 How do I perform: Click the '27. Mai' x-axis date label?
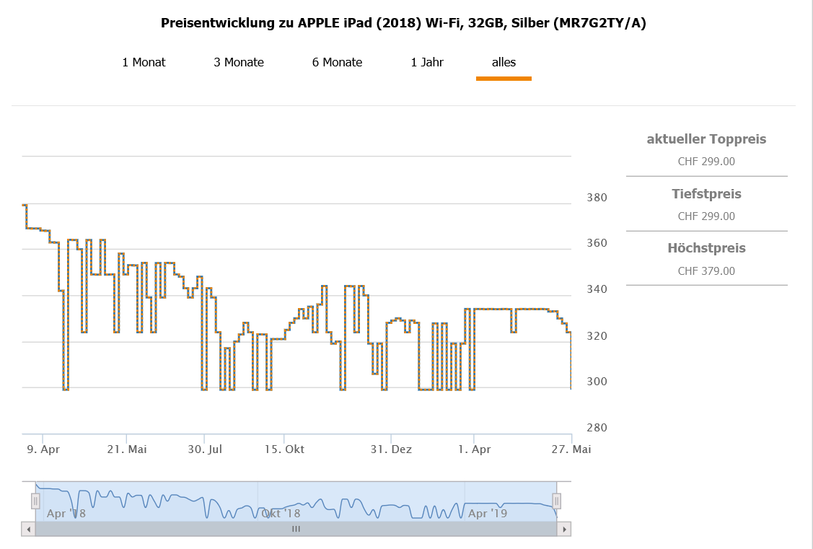571,449
